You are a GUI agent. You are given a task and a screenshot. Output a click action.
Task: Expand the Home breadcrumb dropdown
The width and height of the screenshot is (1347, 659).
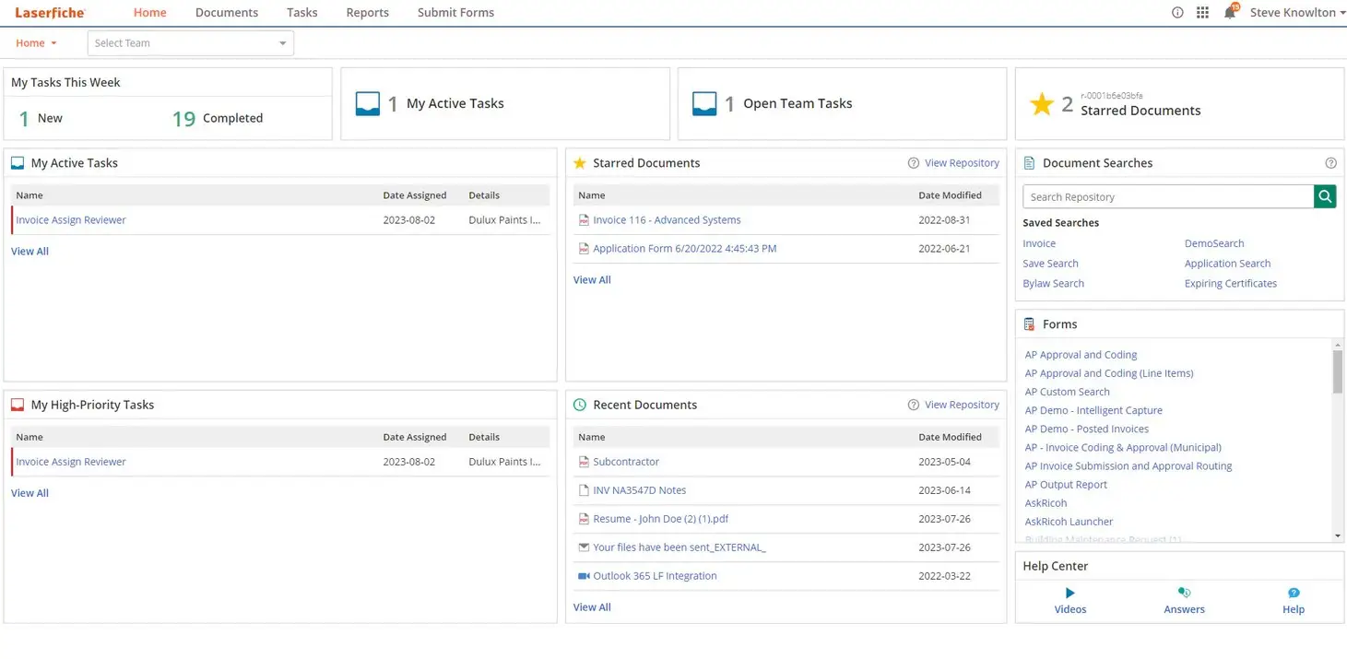click(x=36, y=43)
